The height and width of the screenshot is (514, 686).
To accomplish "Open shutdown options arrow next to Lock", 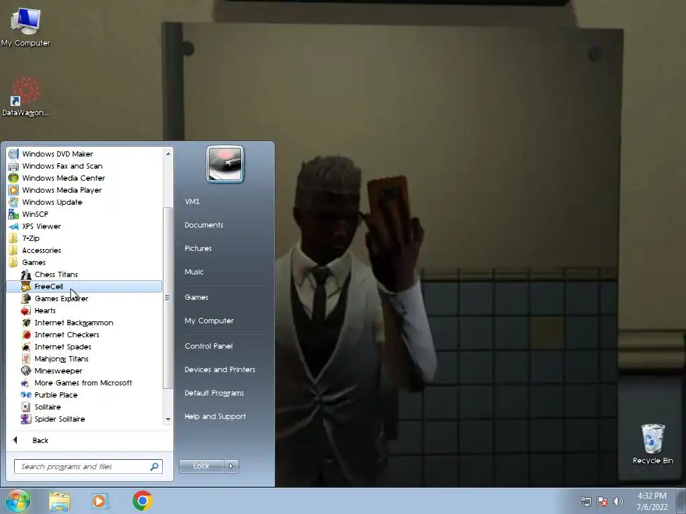I will click(x=231, y=466).
